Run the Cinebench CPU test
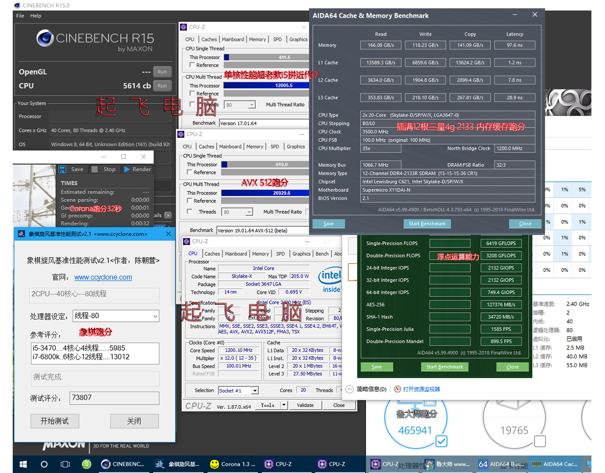 pyautogui.click(x=162, y=86)
